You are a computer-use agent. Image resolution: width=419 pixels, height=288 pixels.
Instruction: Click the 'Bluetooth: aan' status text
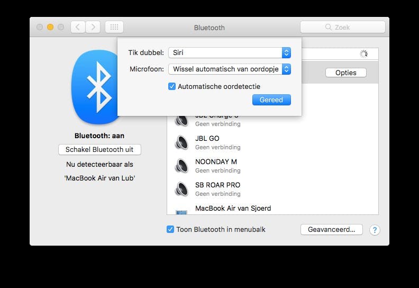[x=99, y=136]
